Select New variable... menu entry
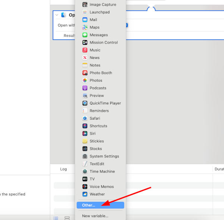224x220 pixels. point(95,216)
